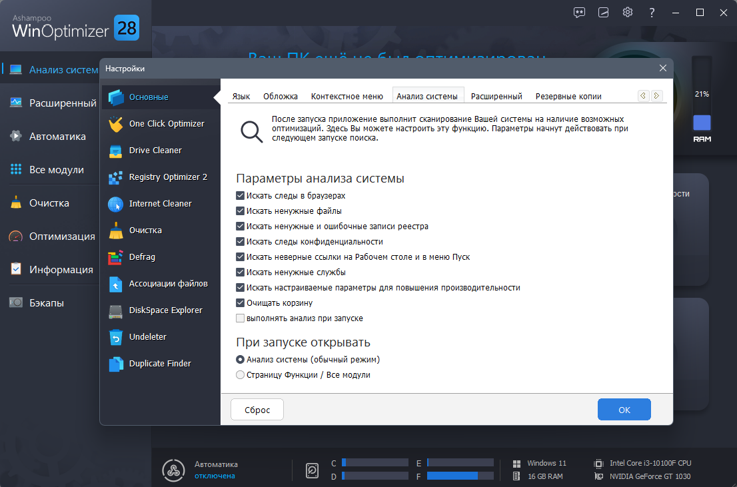Open Drive Cleaner settings icon
Screen dimensions: 737x487
pyautogui.click(x=116, y=151)
